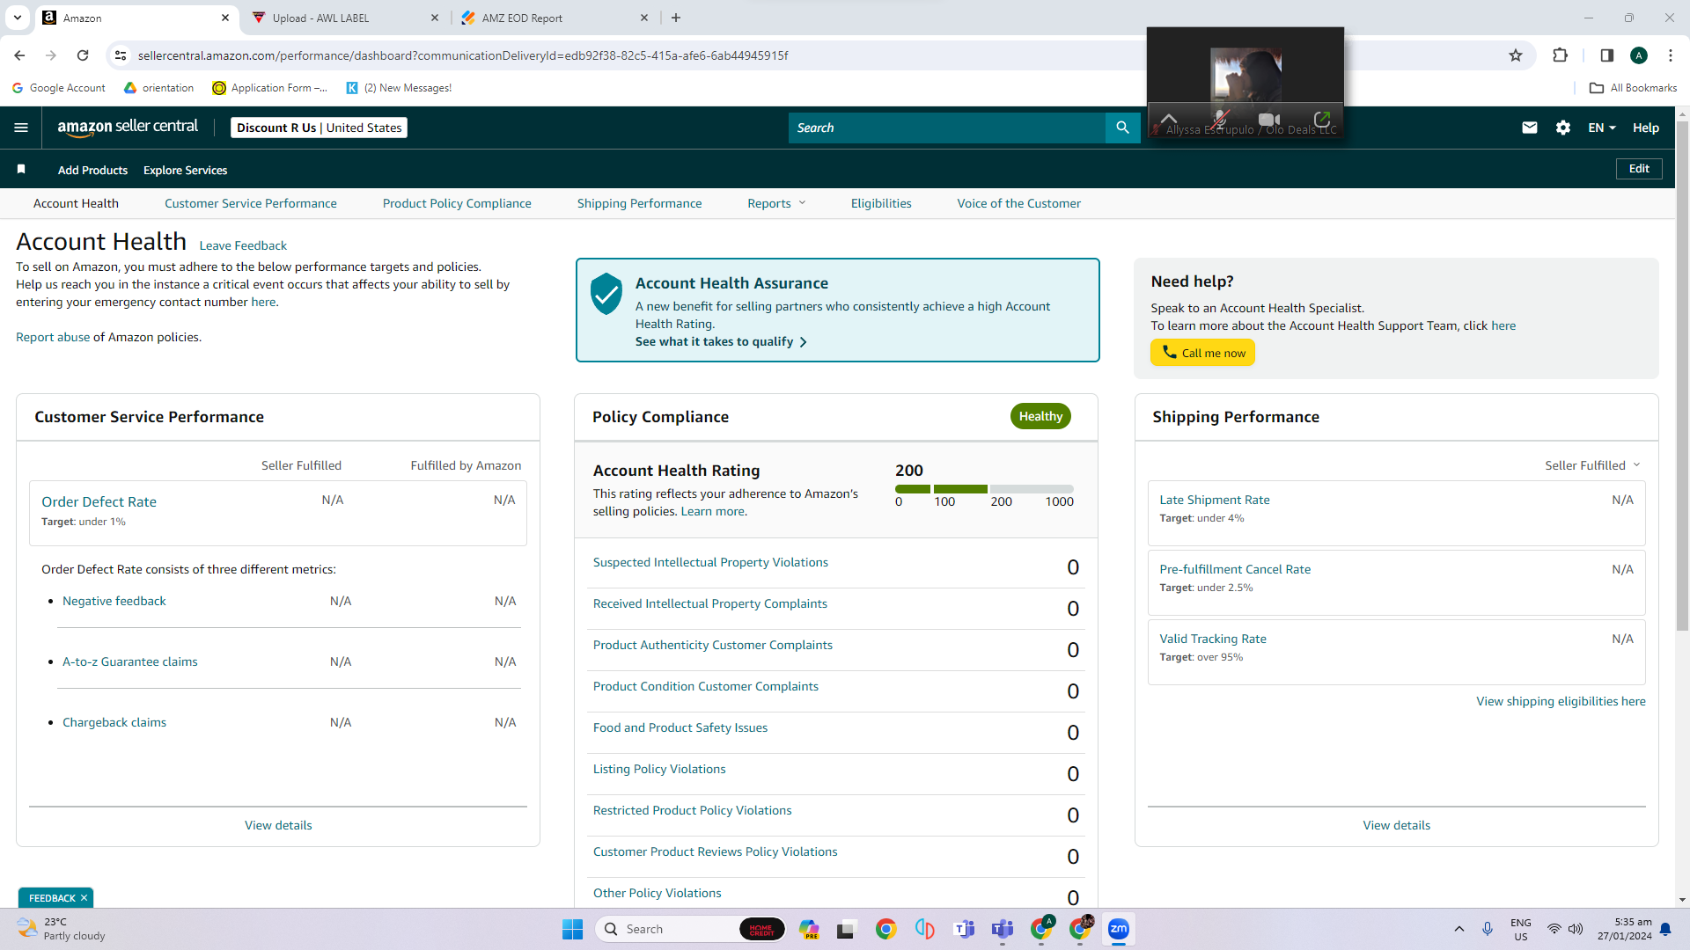
Task: Click the Healthy status badge
Action: (1040, 416)
